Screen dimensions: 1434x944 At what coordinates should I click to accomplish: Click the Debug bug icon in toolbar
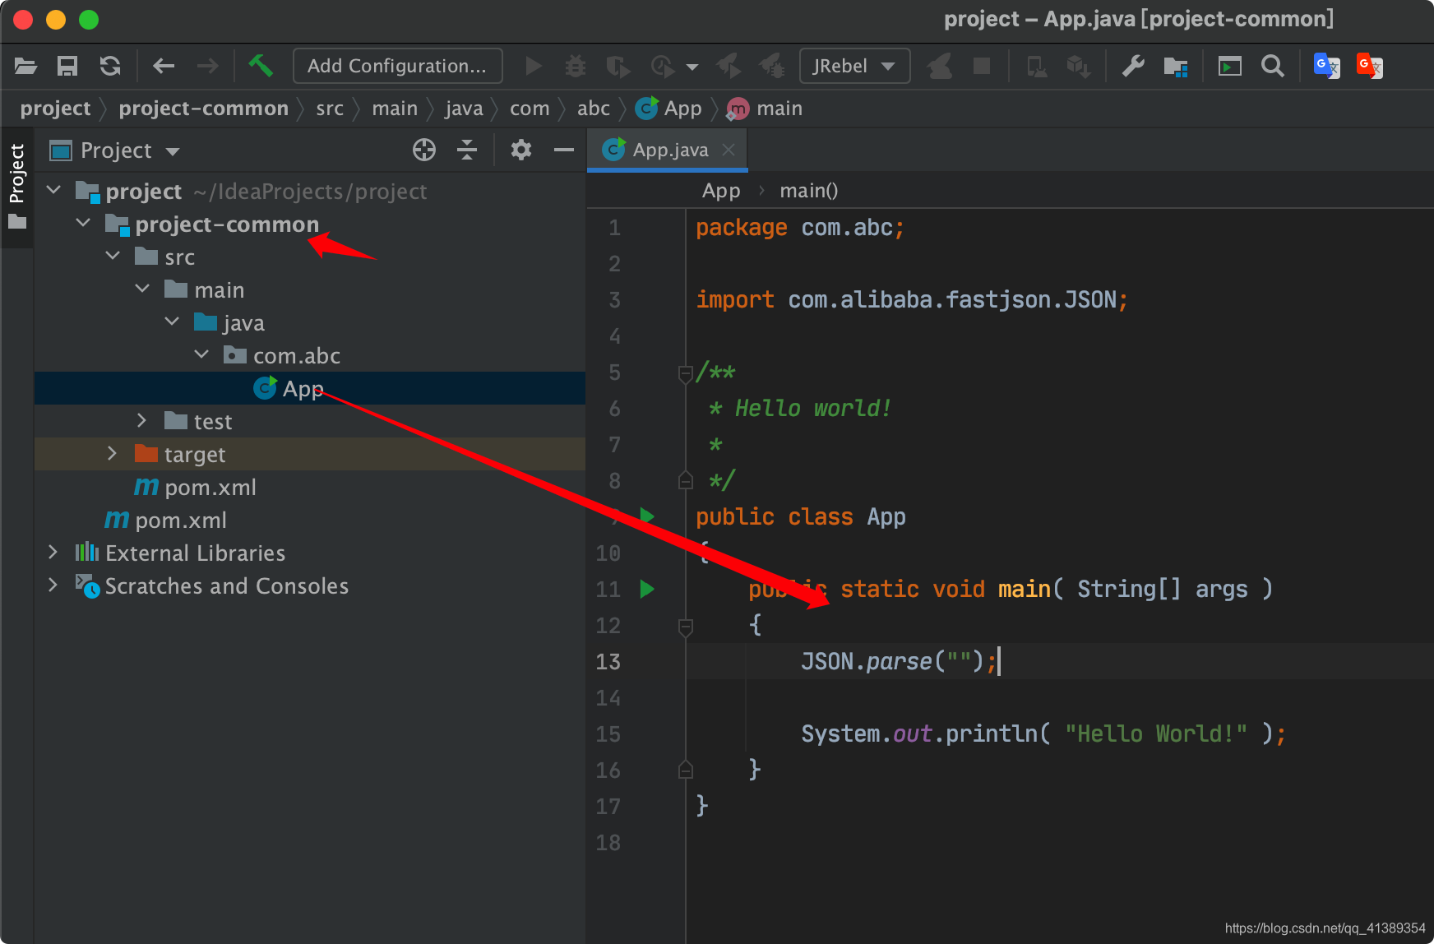(x=576, y=66)
